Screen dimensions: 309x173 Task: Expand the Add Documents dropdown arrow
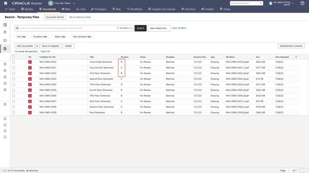37,46
